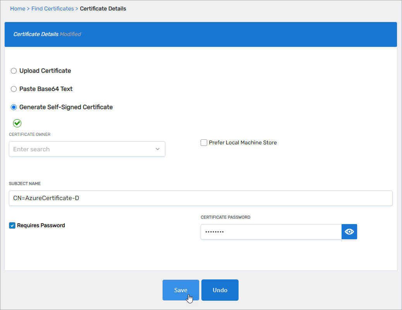Focus the Certificate Owner search box

(x=81, y=149)
